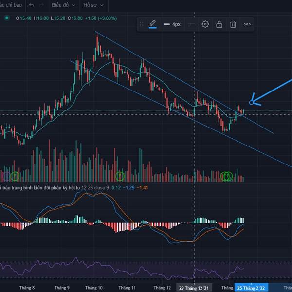Click the close price C16.80
This screenshot has height=292, width=292.
click(75, 18)
